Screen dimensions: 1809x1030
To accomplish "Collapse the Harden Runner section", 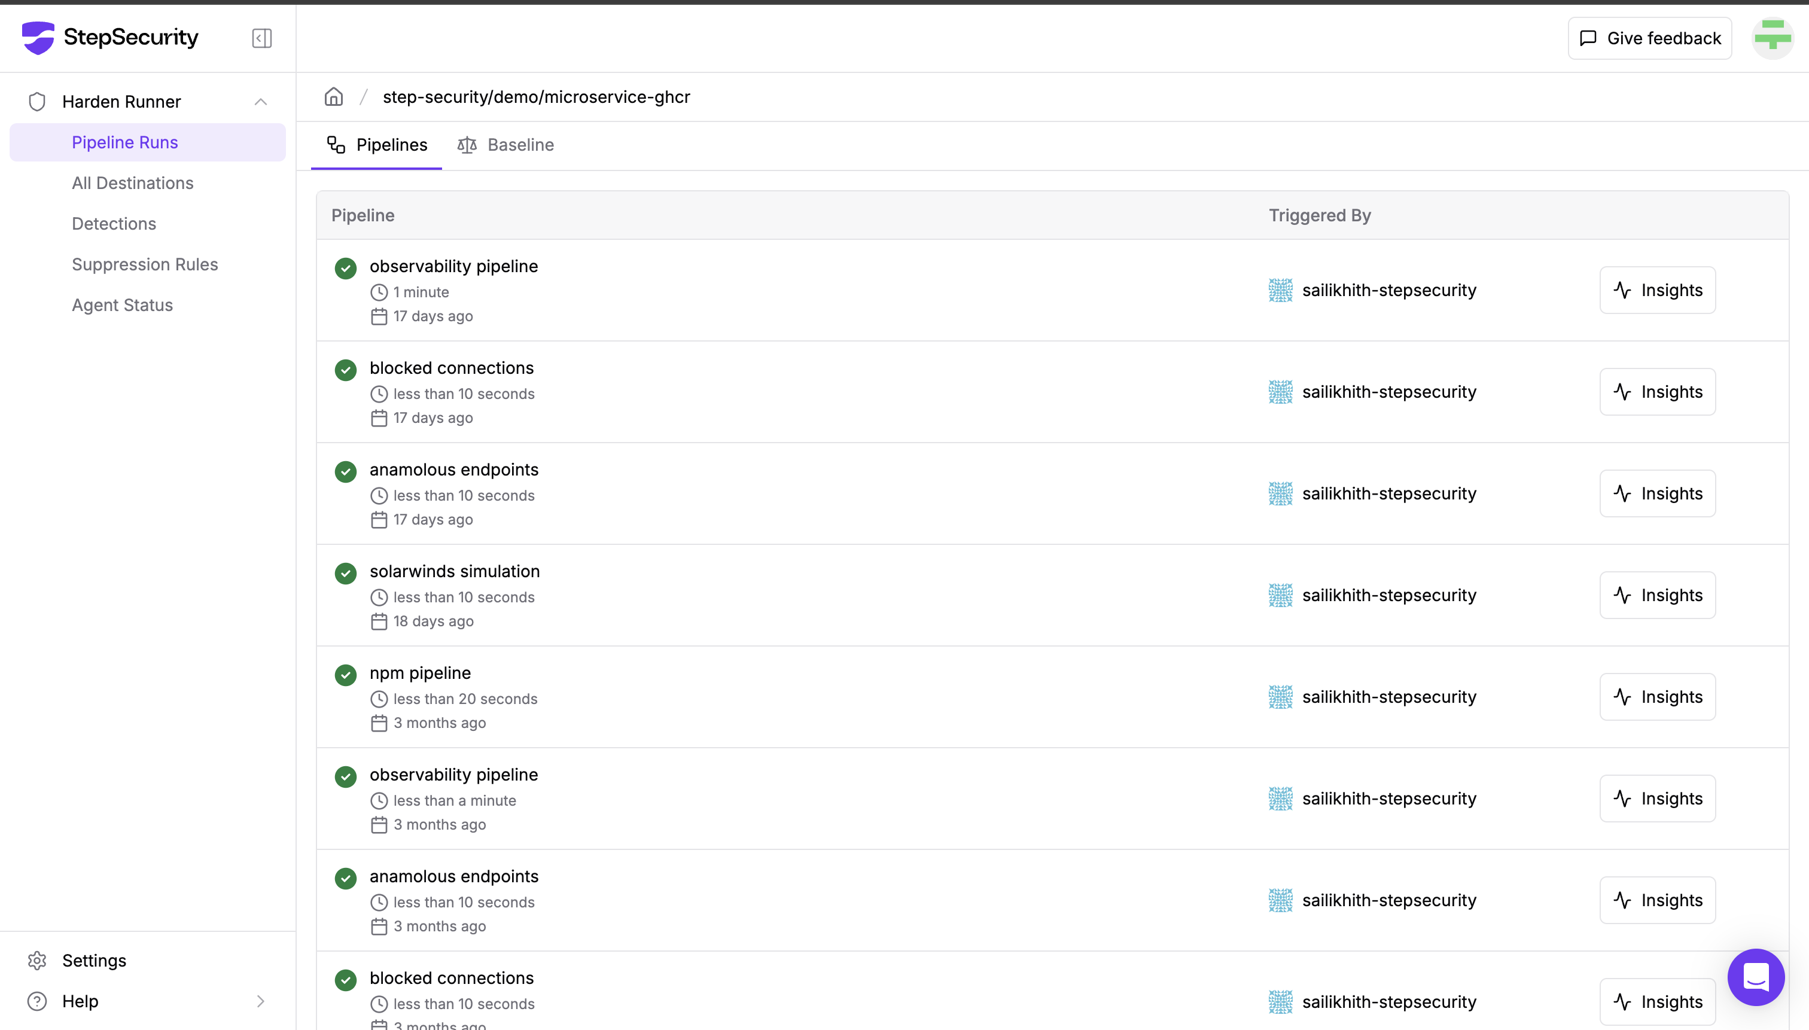I will [260, 102].
